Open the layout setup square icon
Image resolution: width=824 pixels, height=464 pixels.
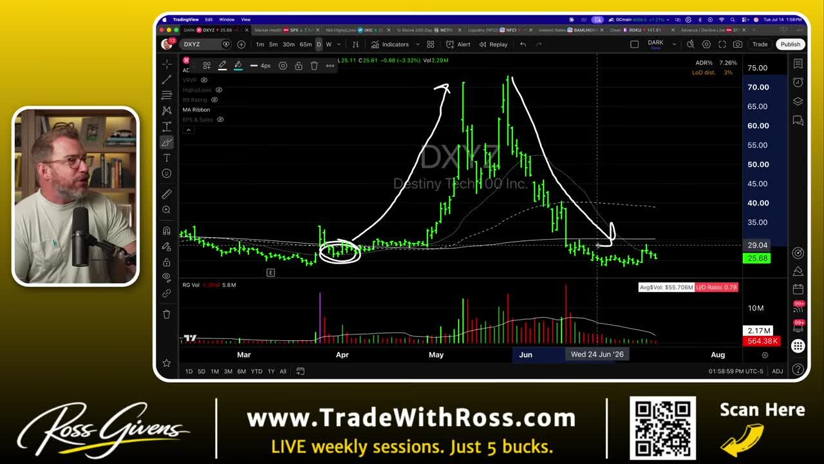pyautogui.click(x=634, y=44)
